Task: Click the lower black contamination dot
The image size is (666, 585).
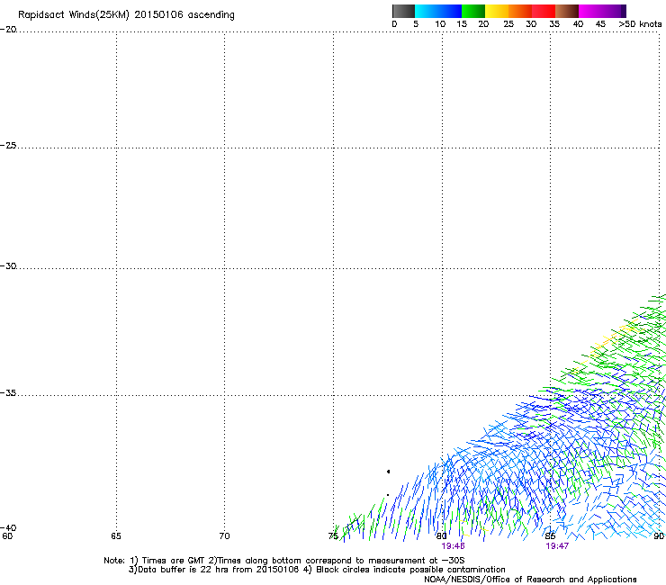Action: 388,495
